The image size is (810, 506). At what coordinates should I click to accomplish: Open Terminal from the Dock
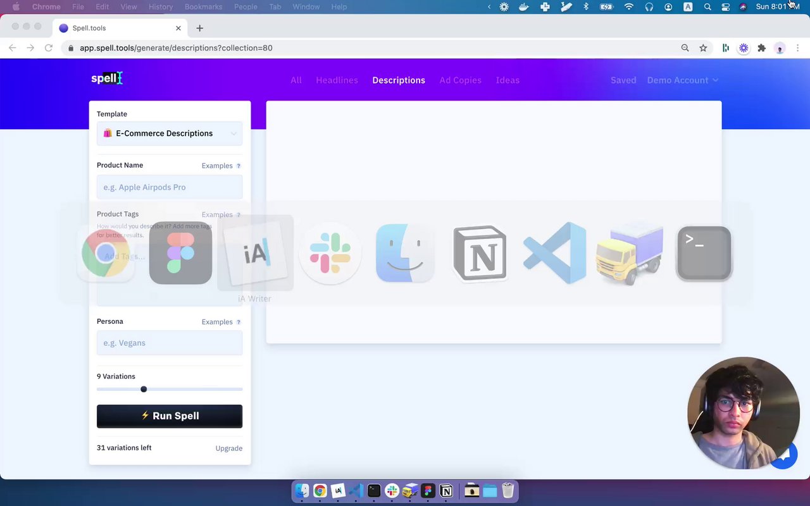pos(374,491)
